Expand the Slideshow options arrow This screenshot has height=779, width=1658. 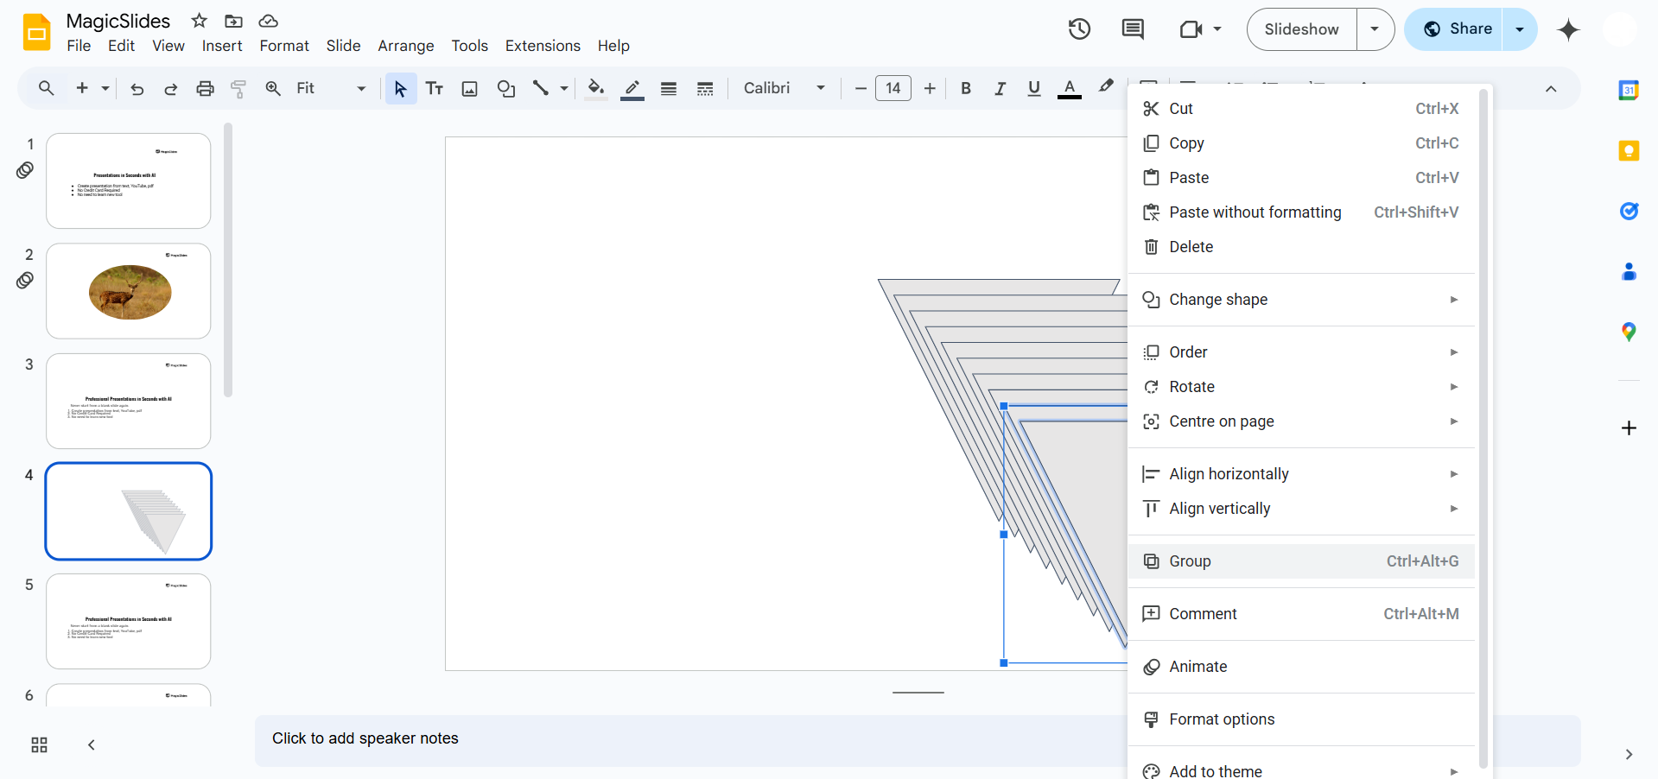[1375, 29]
